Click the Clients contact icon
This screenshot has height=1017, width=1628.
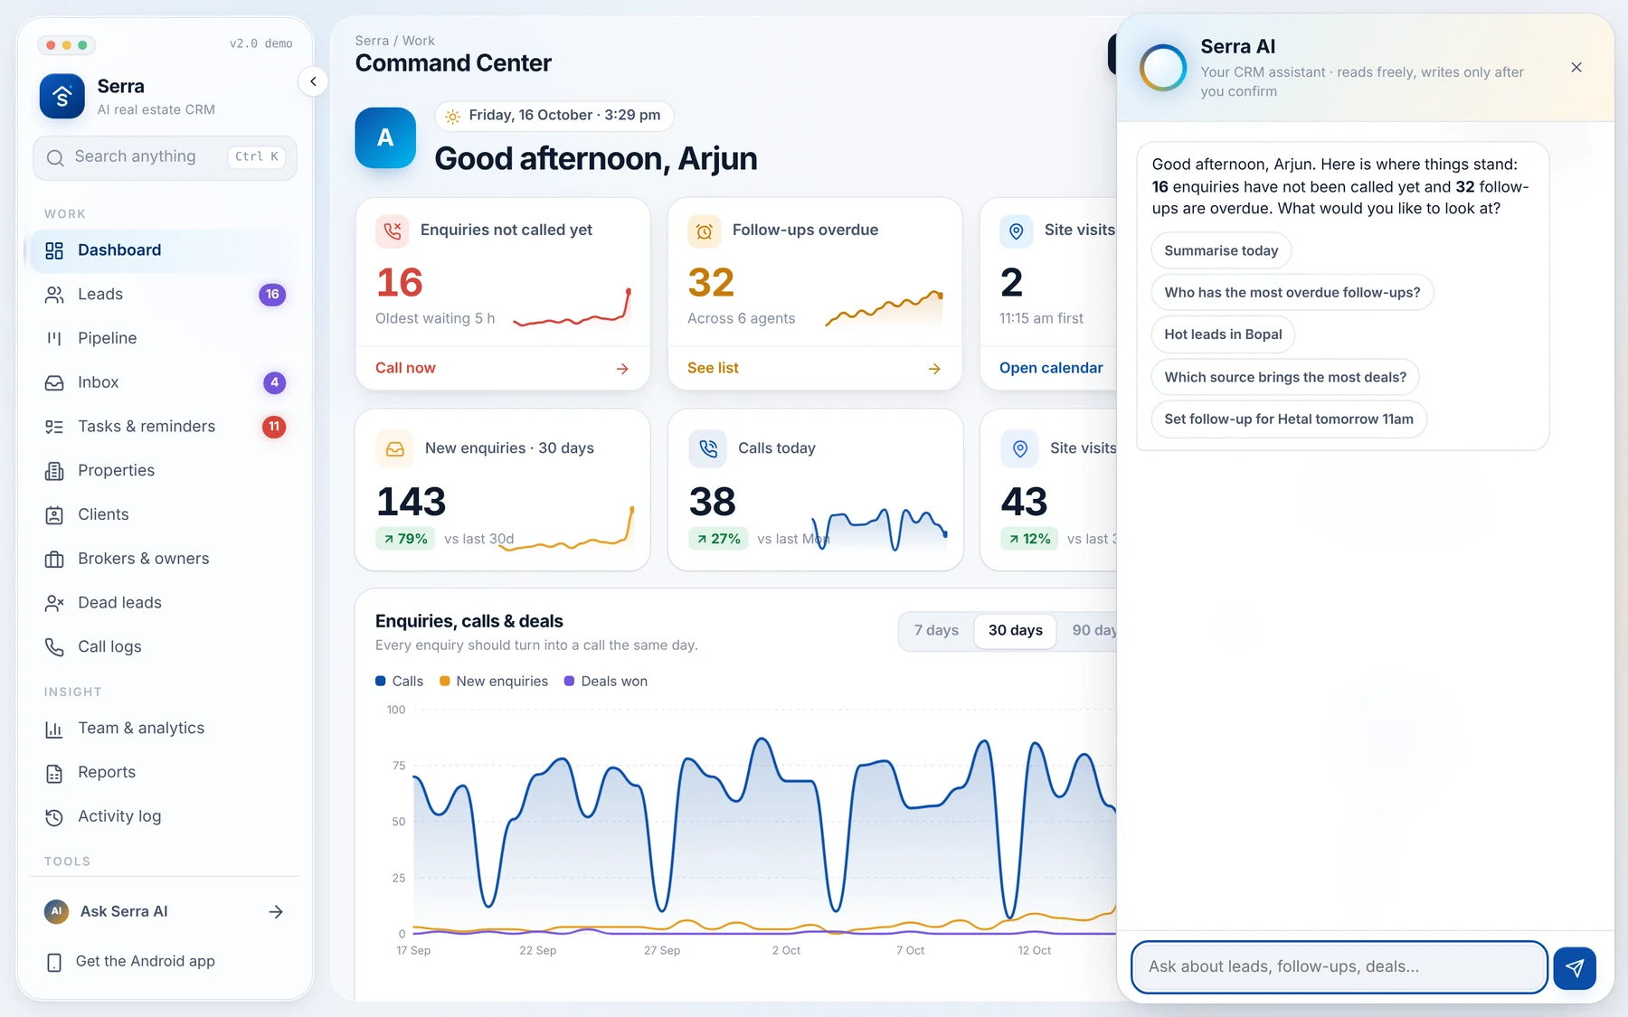pyautogui.click(x=54, y=515)
